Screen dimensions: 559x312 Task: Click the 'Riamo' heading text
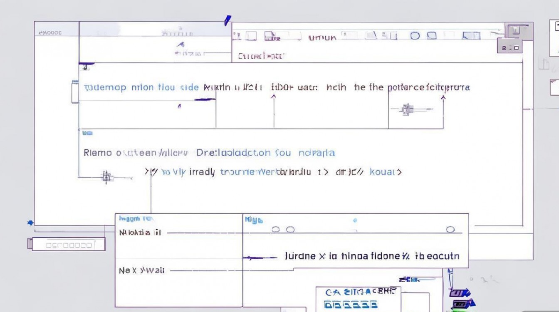click(97, 153)
